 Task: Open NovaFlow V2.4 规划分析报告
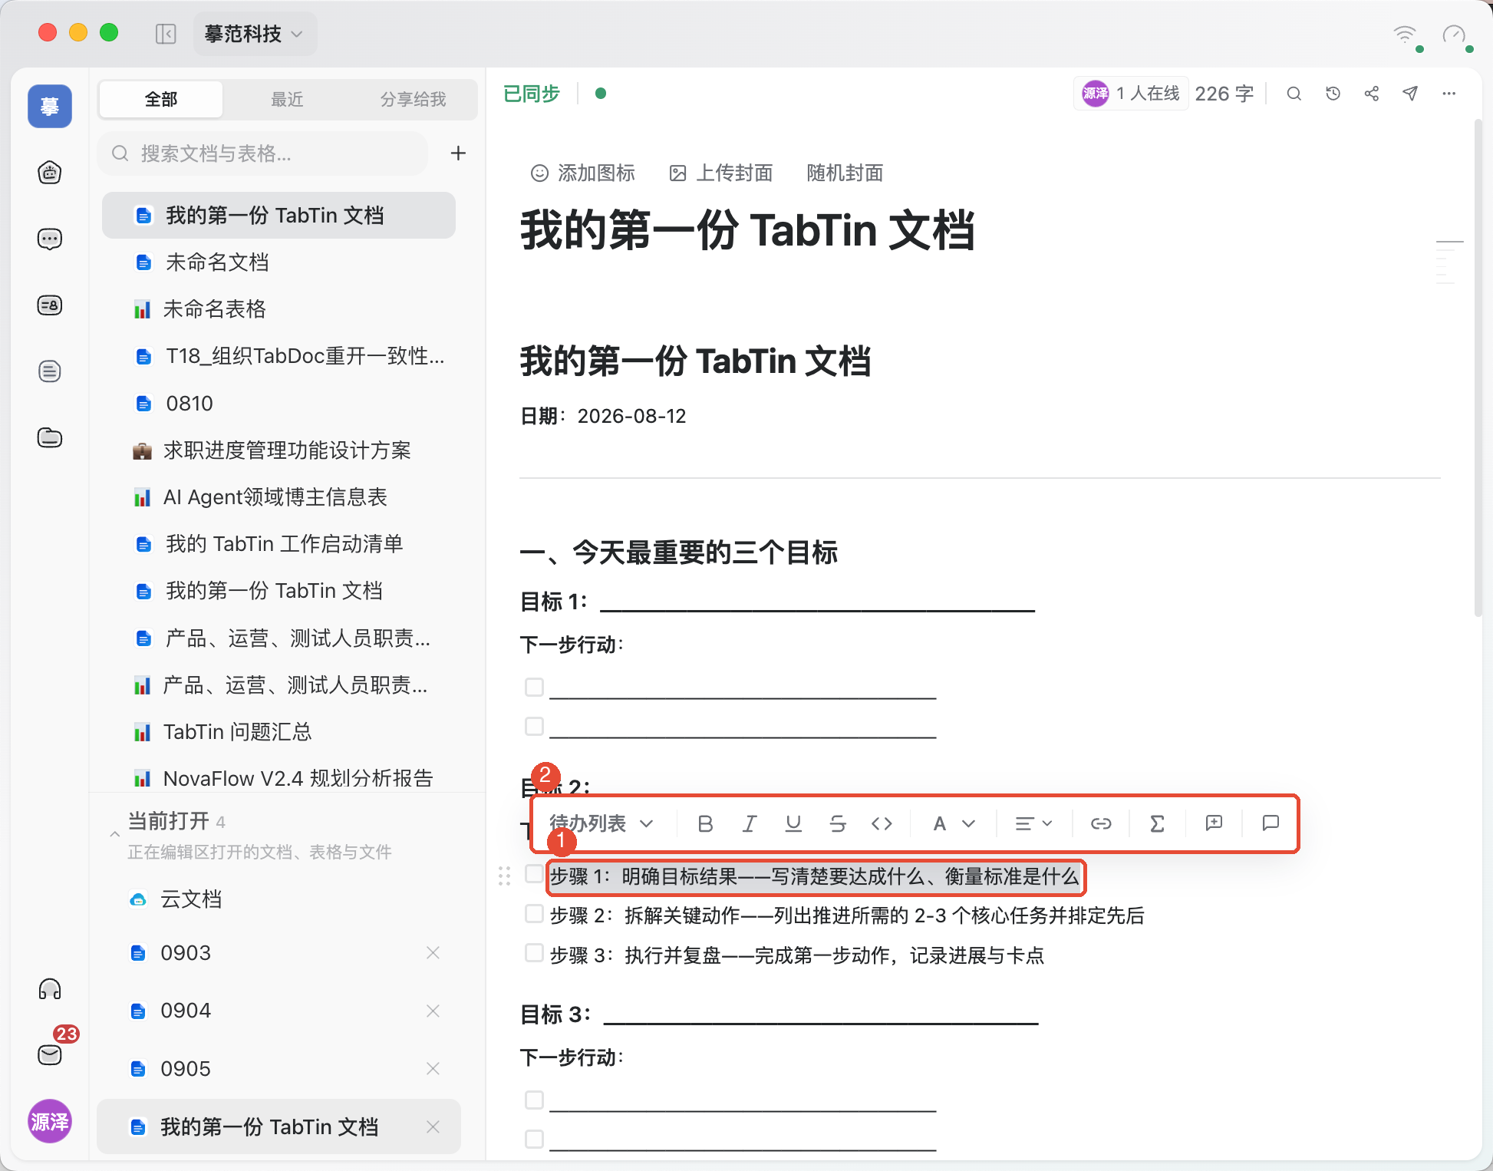click(x=278, y=777)
